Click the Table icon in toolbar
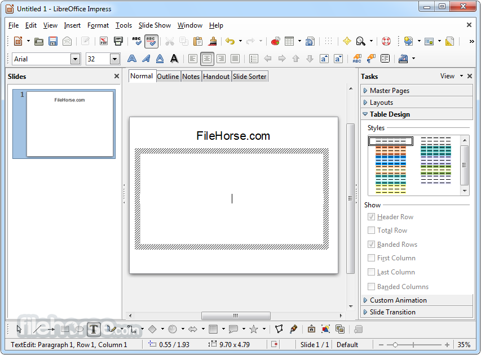The width and height of the screenshot is (481, 355). click(289, 41)
